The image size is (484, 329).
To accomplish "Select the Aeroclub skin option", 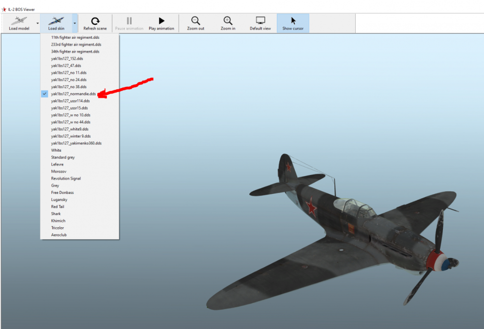I will coord(59,235).
